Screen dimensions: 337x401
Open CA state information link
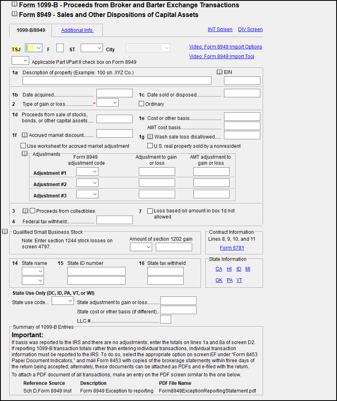click(219, 269)
